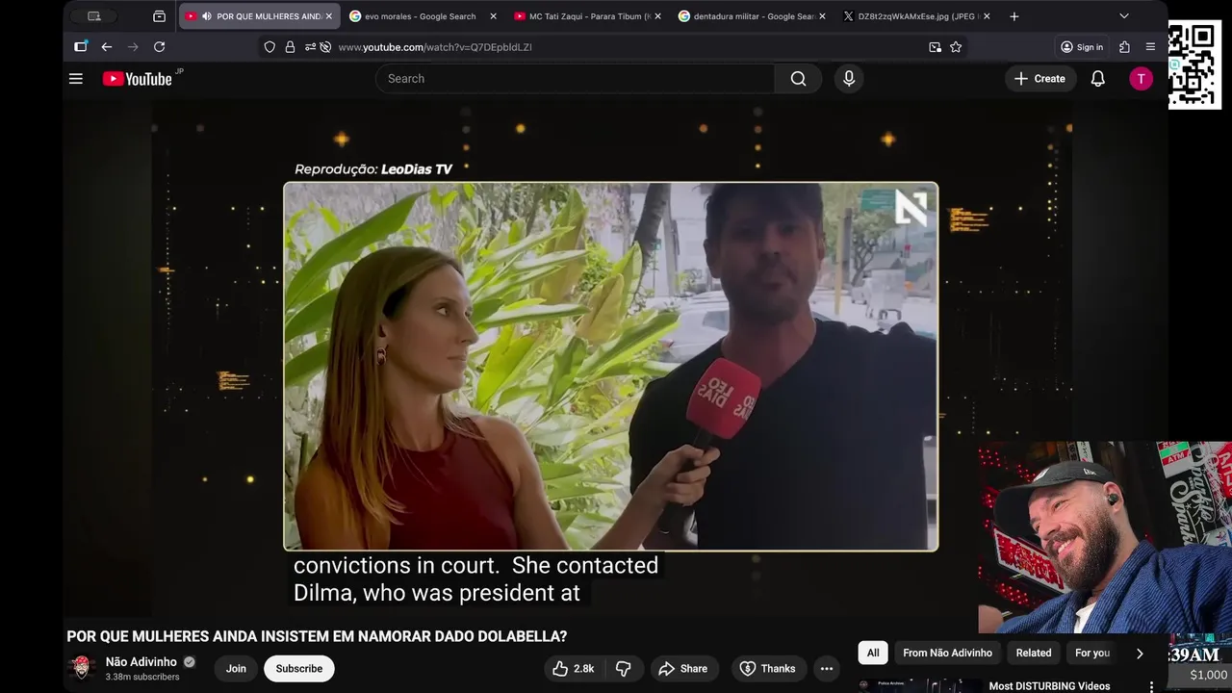Like the video with 2.8k likes
Image resolution: width=1232 pixels, height=693 pixels.
574,669
